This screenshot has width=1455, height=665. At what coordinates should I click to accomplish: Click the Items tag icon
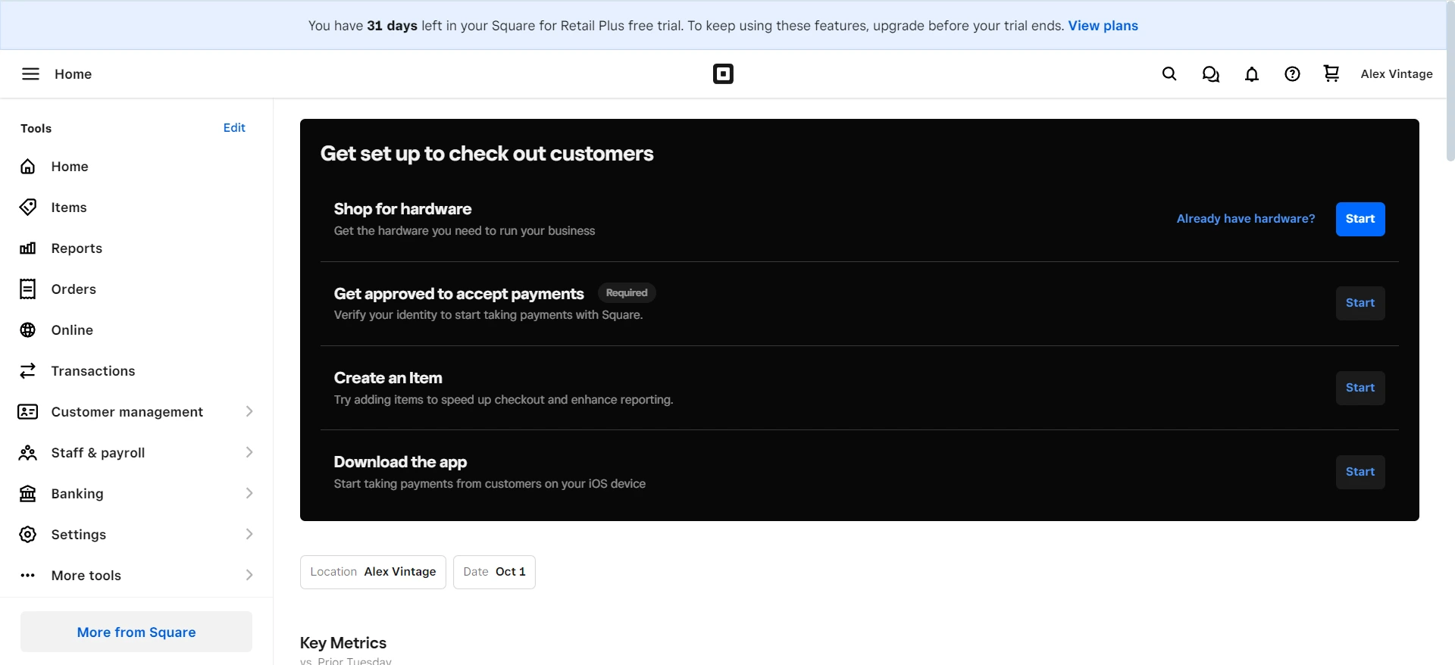pos(28,208)
